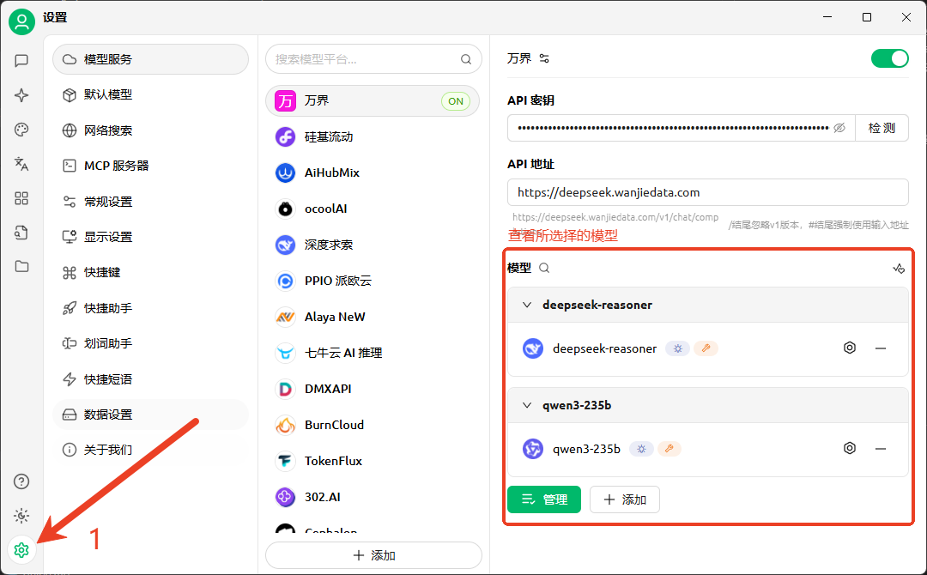The image size is (927, 575).
Task: Select the 深度求索 provider
Action: coord(373,245)
